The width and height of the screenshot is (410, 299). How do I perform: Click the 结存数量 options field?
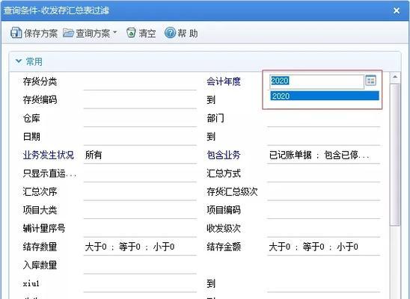point(140,247)
